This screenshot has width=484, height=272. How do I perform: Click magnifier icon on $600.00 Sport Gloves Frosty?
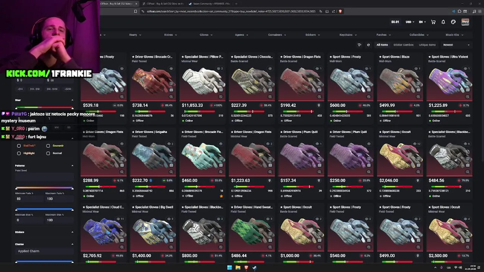369,97
